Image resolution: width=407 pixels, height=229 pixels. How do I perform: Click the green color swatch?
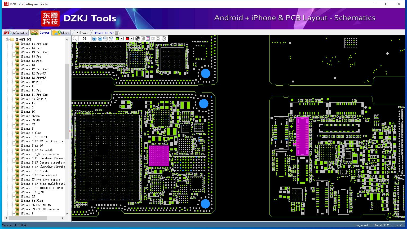click(x=117, y=39)
